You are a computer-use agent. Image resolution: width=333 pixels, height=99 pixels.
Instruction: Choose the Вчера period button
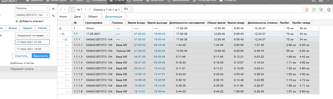[x=13, y=28]
